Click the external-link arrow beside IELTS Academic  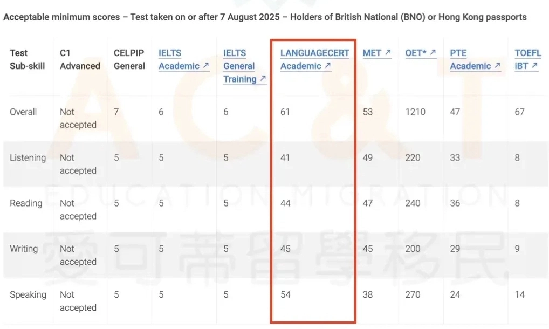click(x=205, y=66)
